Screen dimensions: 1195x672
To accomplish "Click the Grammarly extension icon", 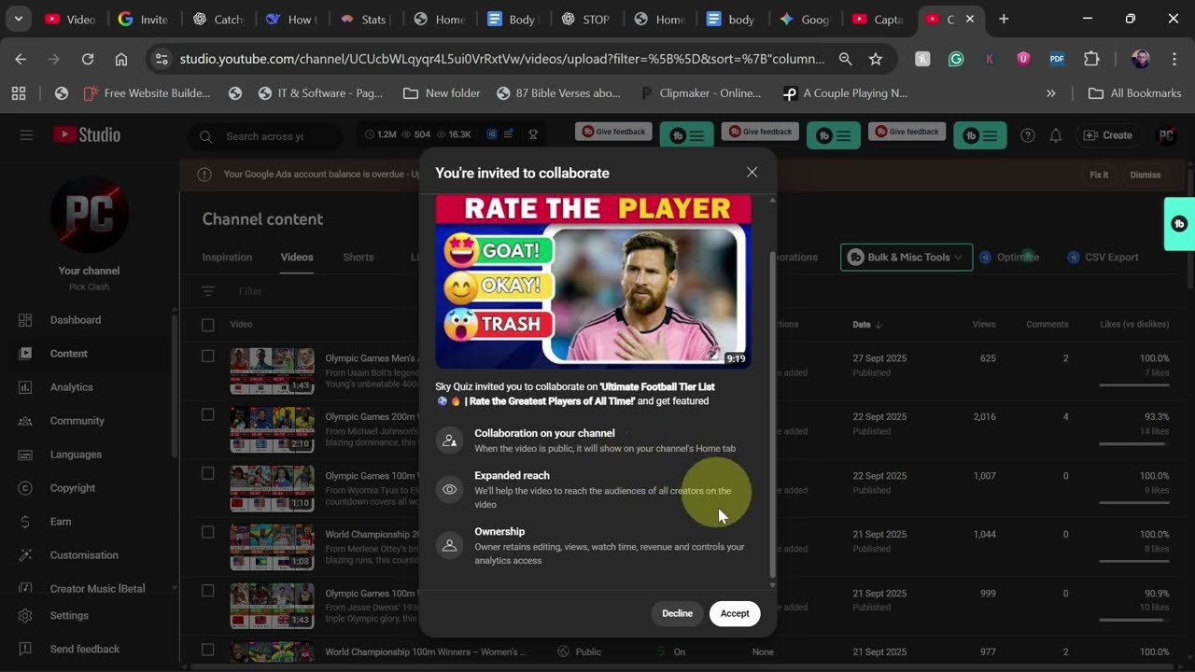I will pyautogui.click(x=956, y=59).
